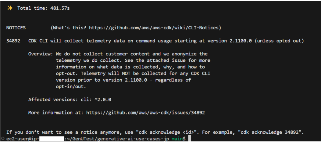Click the "Affected versions: cli: ^2.0.0" line

click(70, 100)
